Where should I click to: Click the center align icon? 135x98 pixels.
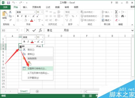[51, 16]
